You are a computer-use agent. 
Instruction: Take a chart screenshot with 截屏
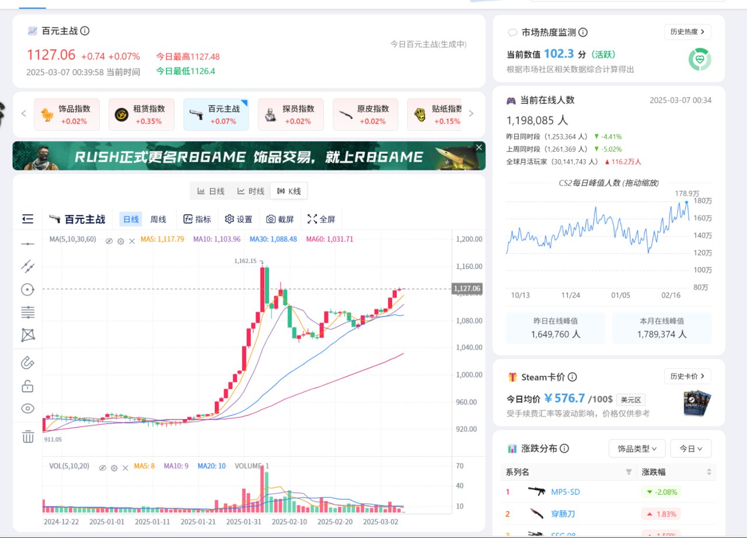[x=280, y=219]
